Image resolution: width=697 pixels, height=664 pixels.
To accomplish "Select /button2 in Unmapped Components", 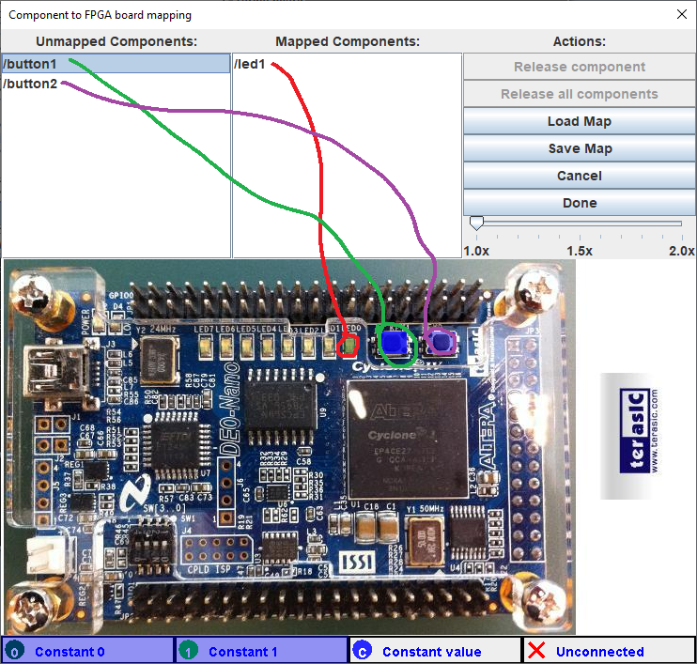I will pos(116,84).
